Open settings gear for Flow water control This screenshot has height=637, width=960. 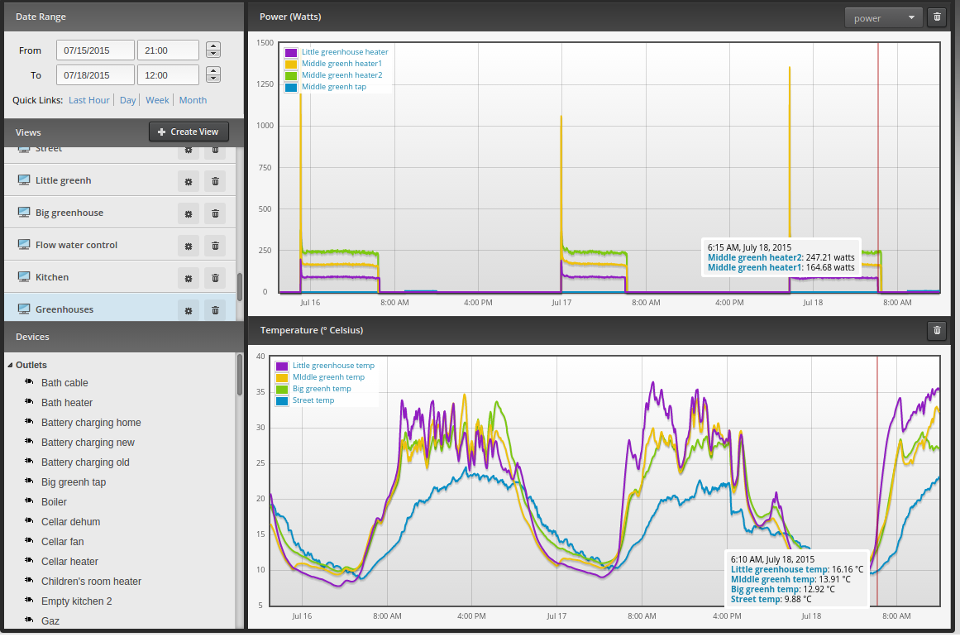189,246
